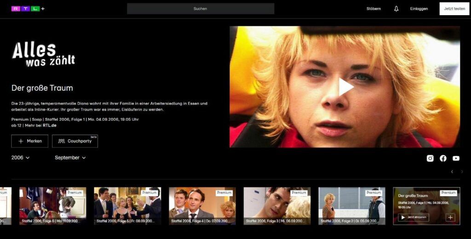Click the Merken button
The height and width of the screenshot is (239, 471).
point(30,141)
